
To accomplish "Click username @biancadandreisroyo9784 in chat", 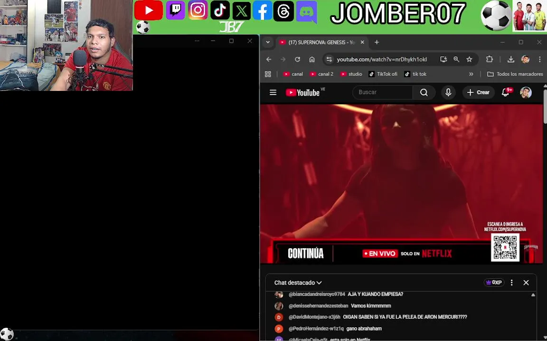I will [x=317, y=295].
